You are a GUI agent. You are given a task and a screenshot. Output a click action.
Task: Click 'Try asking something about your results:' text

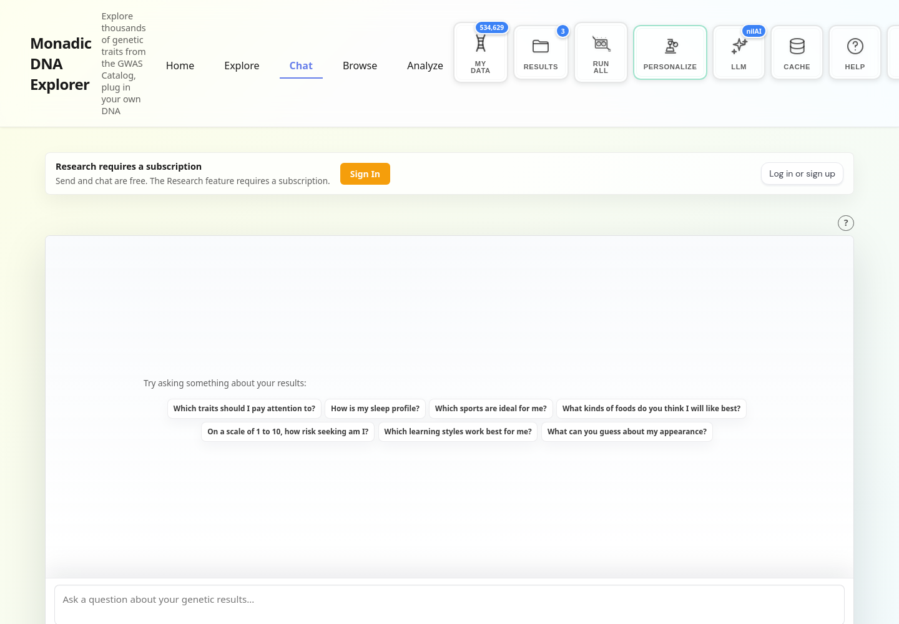tap(225, 383)
